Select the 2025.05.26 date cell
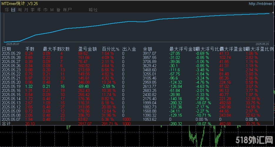The height and width of the screenshot is (147, 275). (11, 66)
